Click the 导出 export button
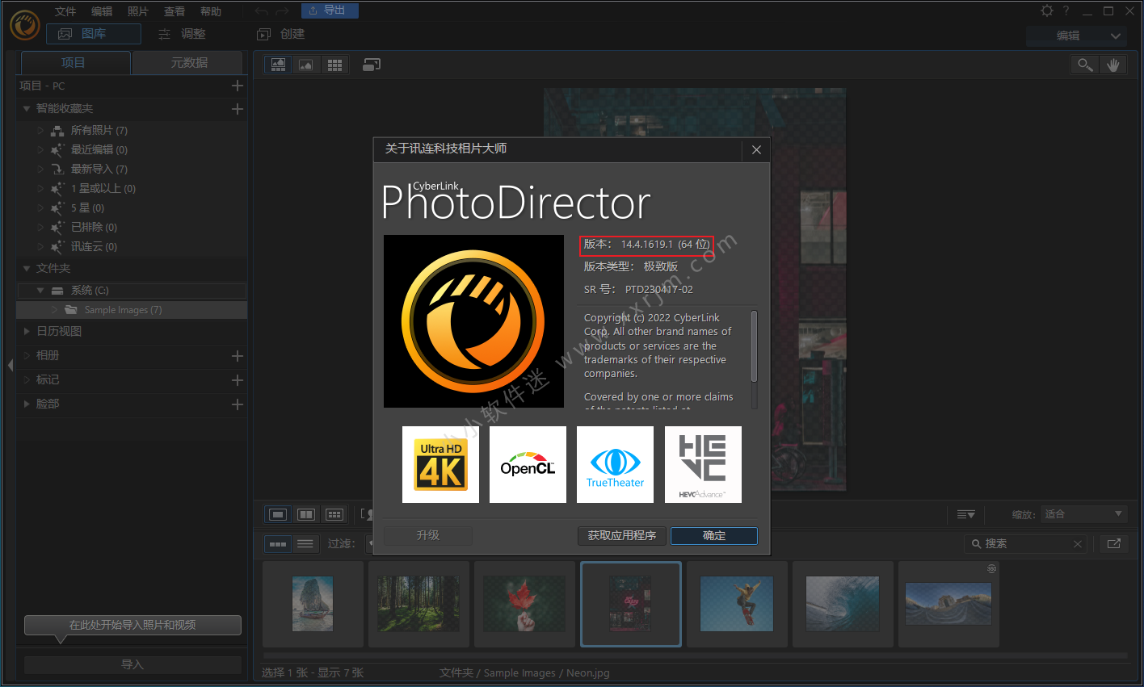 pyautogui.click(x=330, y=10)
